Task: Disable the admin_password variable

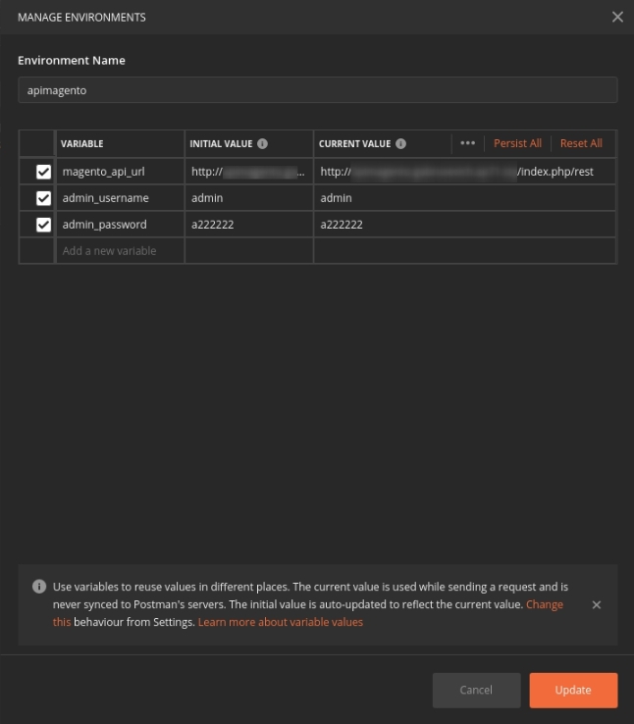Action: click(x=43, y=225)
